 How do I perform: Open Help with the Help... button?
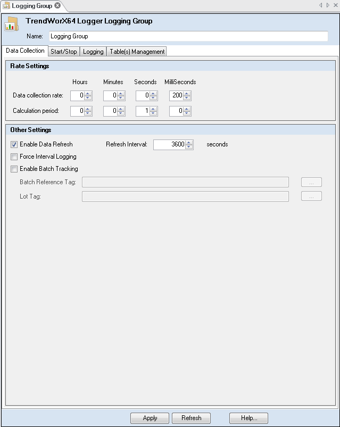pyautogui.click(x=248, y=418)
